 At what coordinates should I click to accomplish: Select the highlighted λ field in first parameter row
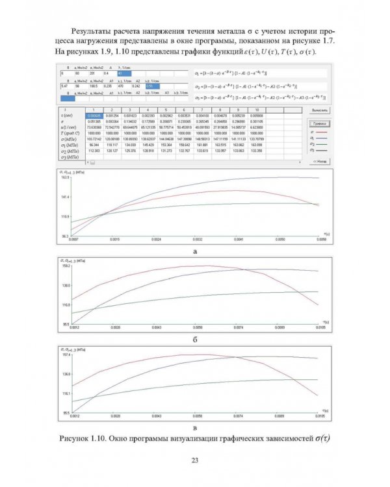124,73
